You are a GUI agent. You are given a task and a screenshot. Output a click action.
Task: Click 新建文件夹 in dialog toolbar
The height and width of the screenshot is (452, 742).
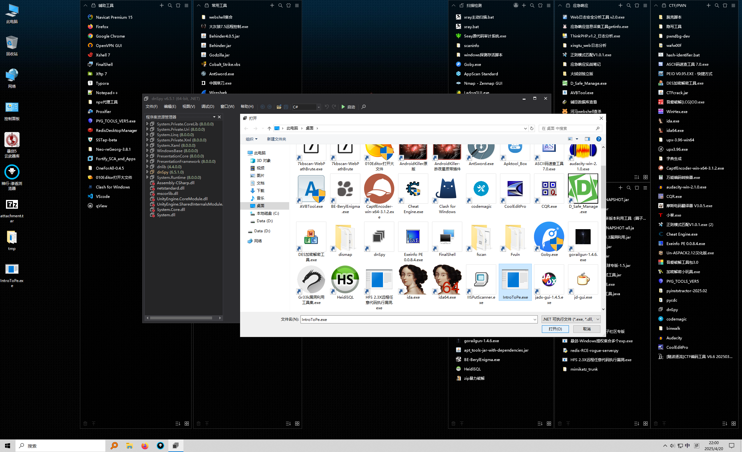click(276, 139)
